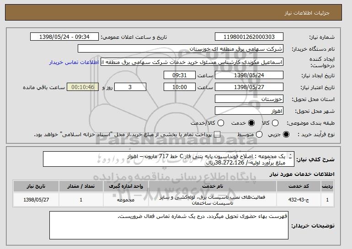The image size is (352, 249).
Task: Click the announcement date and time field
Action: tap(66, 37)
